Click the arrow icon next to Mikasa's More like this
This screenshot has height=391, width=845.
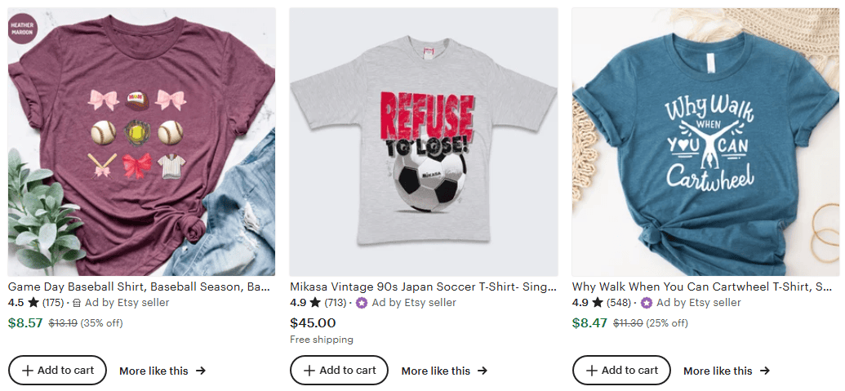click(483, 371)
